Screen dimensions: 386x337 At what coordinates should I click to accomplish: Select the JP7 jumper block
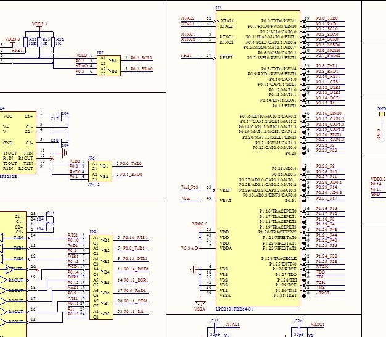click(x=109, y=66)
